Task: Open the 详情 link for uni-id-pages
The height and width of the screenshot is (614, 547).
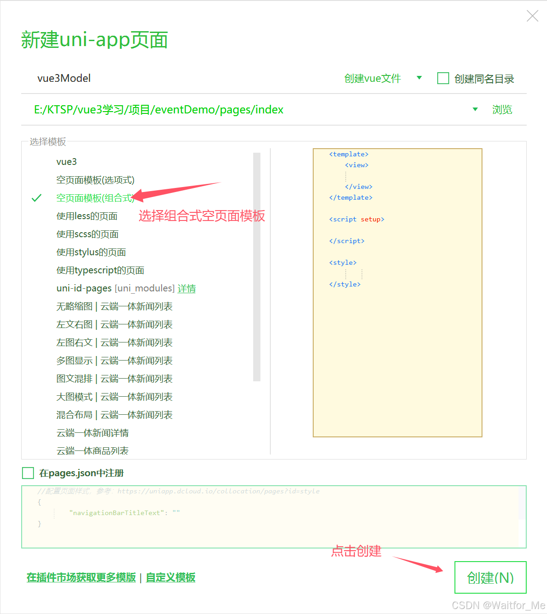Action: point(186,289)
